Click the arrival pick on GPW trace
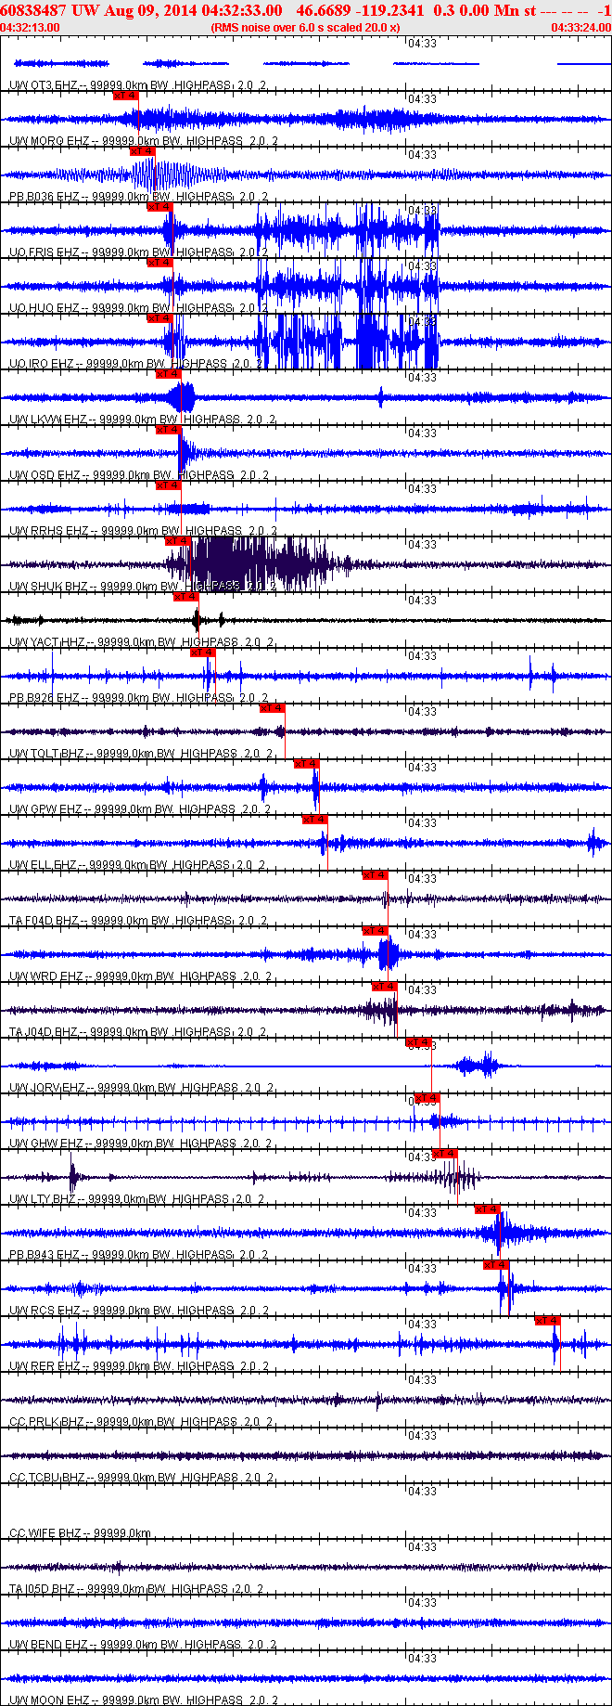The width and height of the screenshot is (612, 1706). [x=306, y=763]
